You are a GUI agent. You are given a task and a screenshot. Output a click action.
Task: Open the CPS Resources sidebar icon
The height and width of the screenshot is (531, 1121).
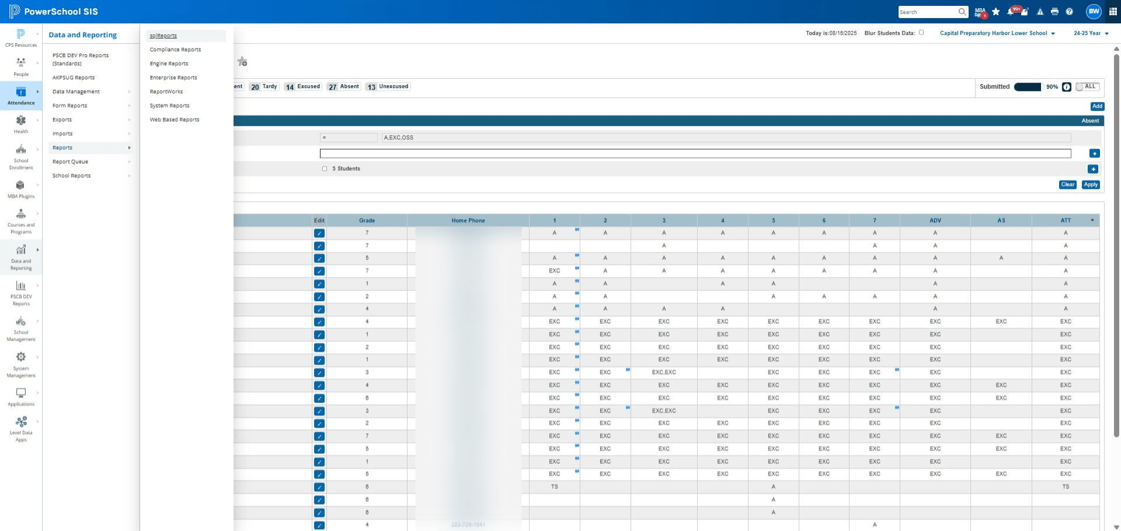[20, 34]
